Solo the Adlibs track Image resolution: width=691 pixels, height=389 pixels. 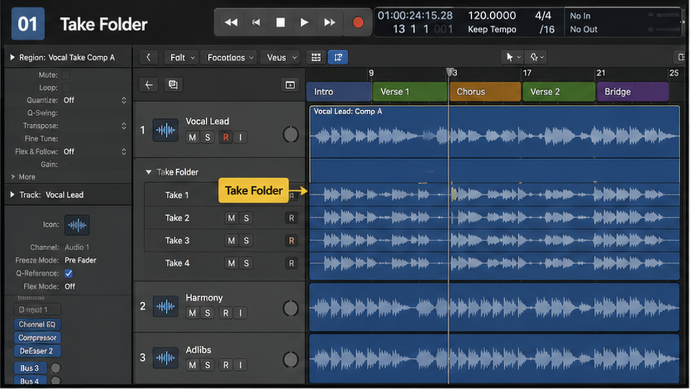point(207,365)
